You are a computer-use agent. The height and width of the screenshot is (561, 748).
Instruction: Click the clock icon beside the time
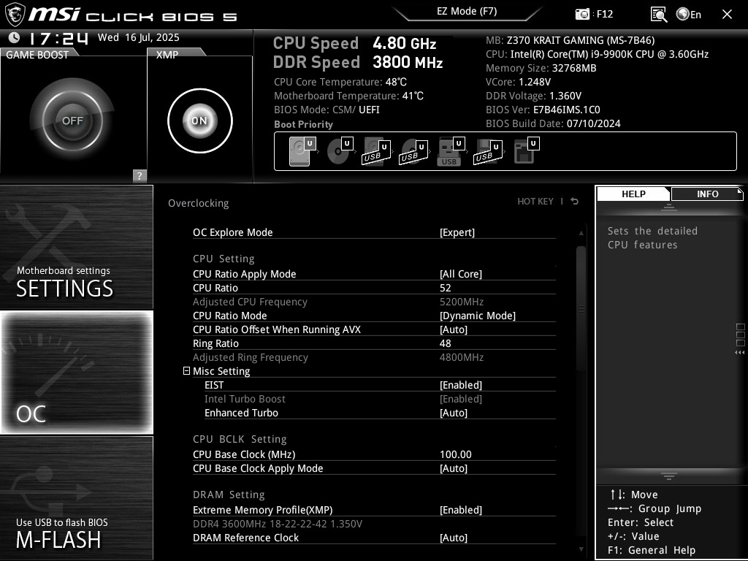[15, 38]
